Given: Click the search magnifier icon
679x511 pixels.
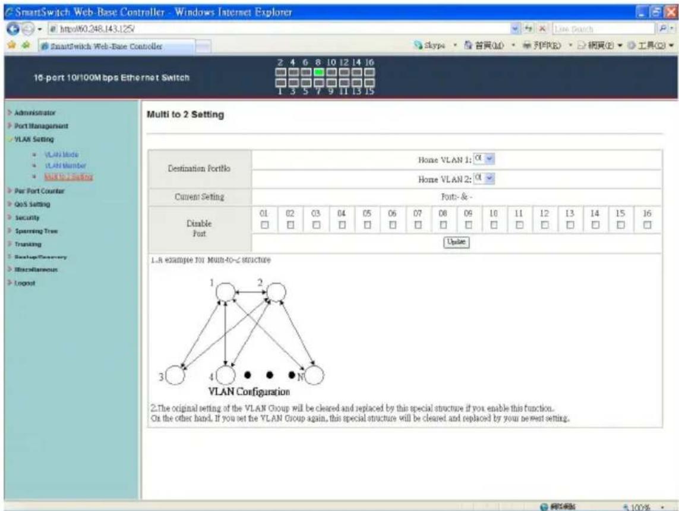Looking at the screenshot, I should [662, 29].
